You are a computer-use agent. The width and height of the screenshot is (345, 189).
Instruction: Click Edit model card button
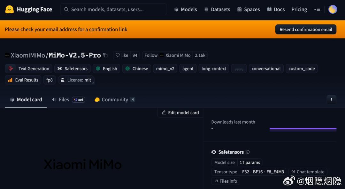(x=180, y=113)
